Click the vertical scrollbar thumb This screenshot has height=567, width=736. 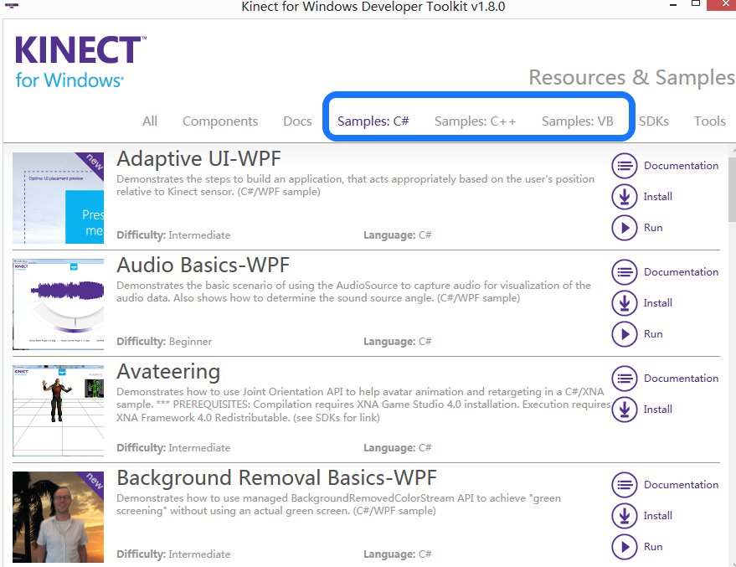tap(733, 190)
